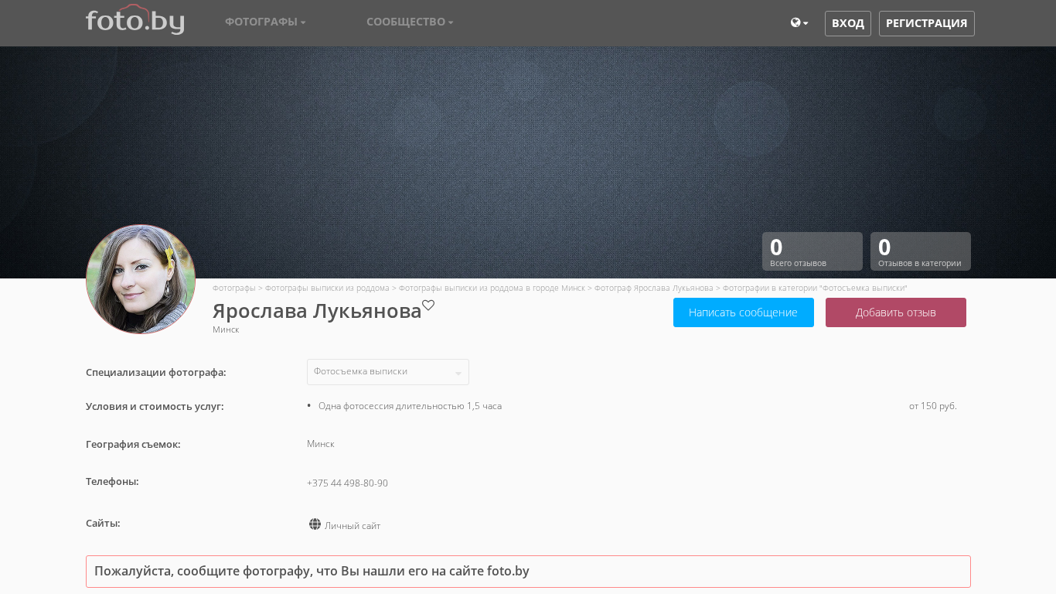Viewport: 1056px width, 594px height.
Task: Click the Всего отзывов counter
Action: pyautogui.click(x=812, y=251)
